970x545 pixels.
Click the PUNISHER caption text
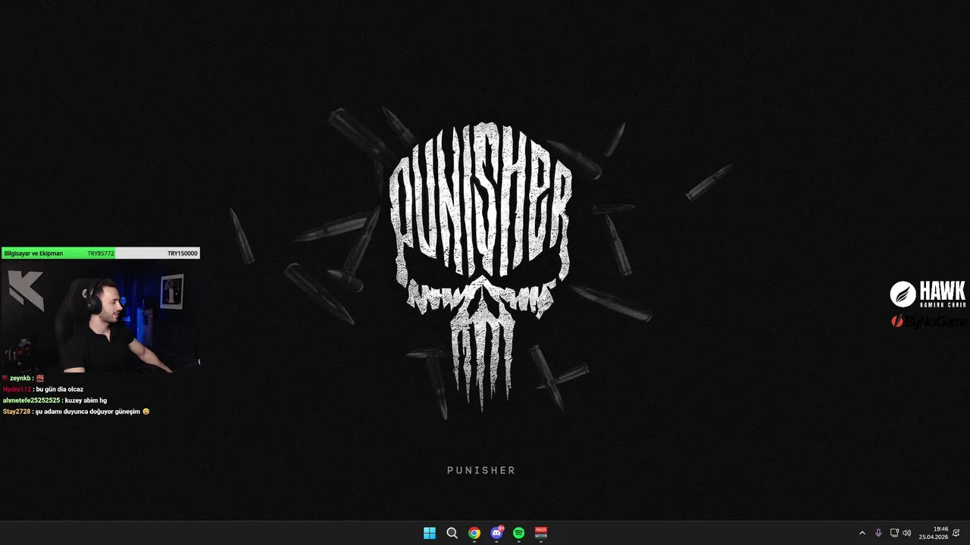481,470
